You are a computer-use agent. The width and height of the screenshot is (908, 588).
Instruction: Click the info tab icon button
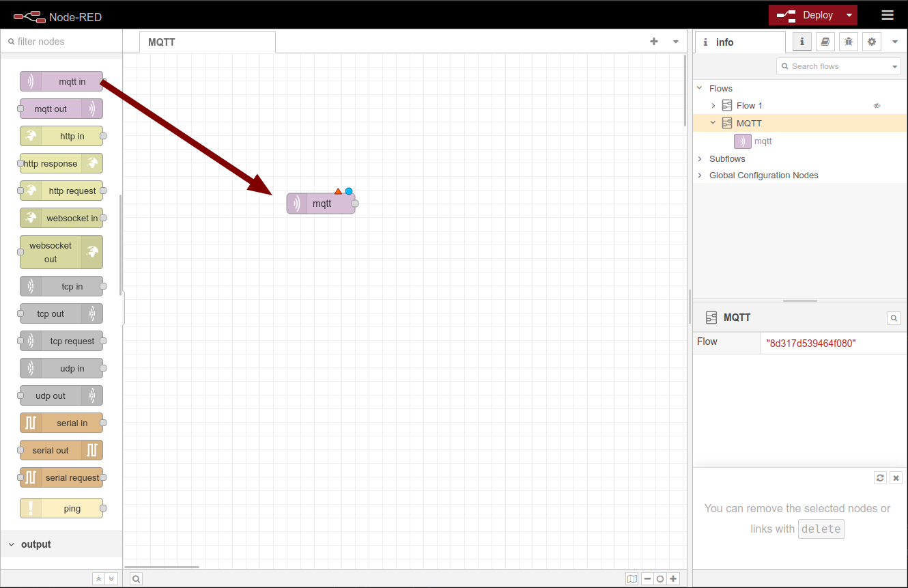tap(802, 42)
